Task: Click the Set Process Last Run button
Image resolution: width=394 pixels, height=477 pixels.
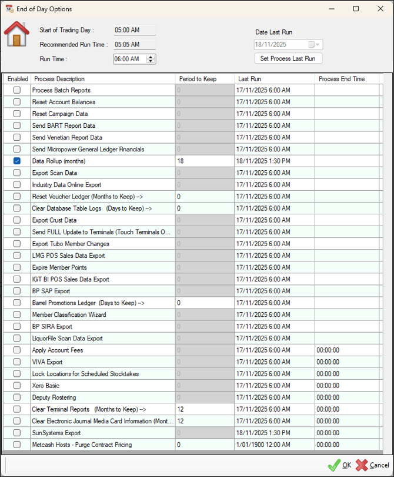Action: coord(288,58)
